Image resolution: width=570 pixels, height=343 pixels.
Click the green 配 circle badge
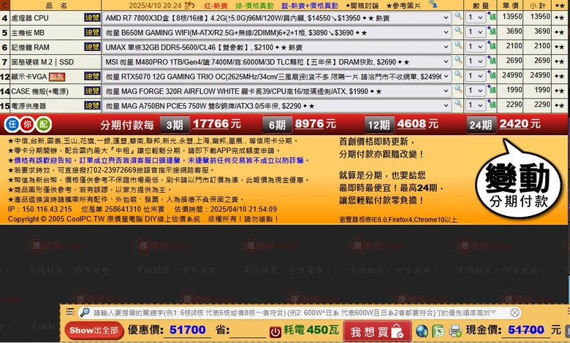[43, 125]
